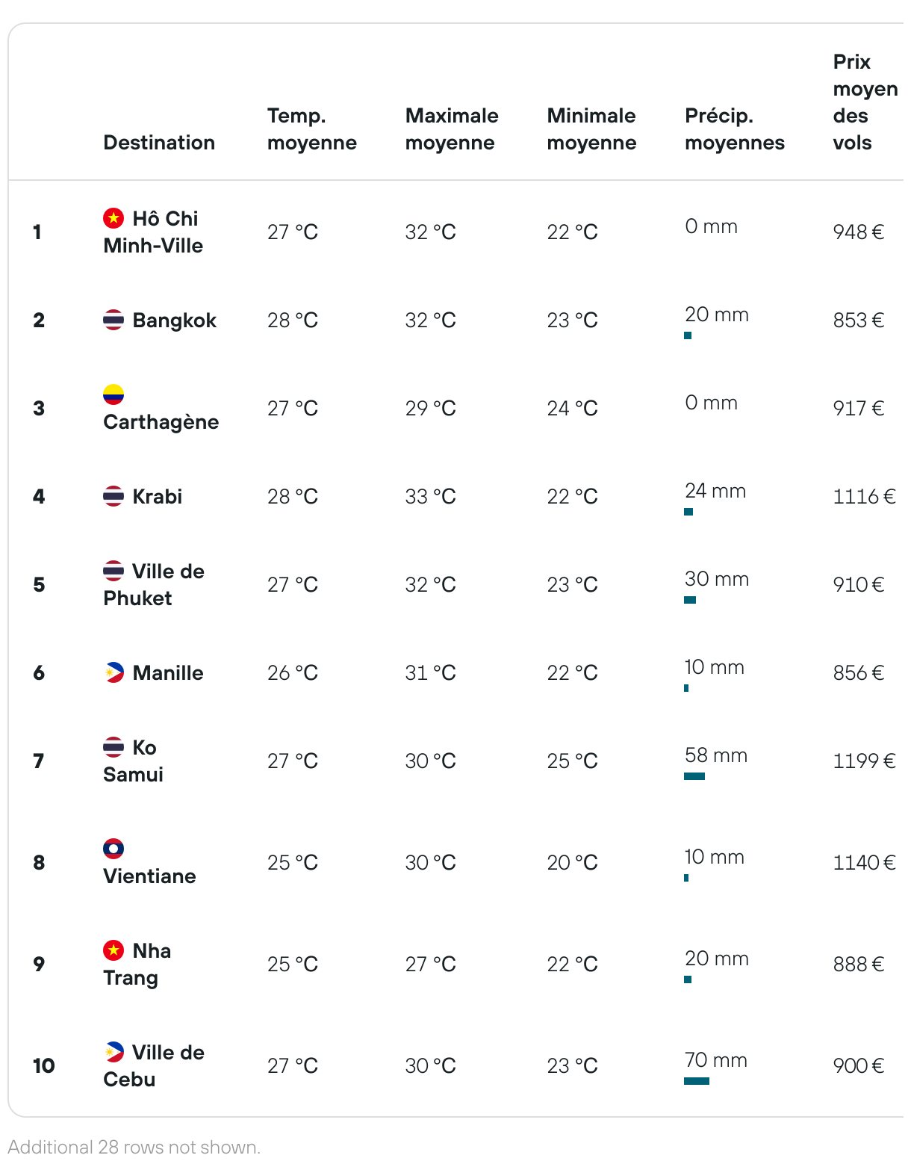
Task: Sort by the Maximale moyenne column header
Action: click(x=452, y=129)
